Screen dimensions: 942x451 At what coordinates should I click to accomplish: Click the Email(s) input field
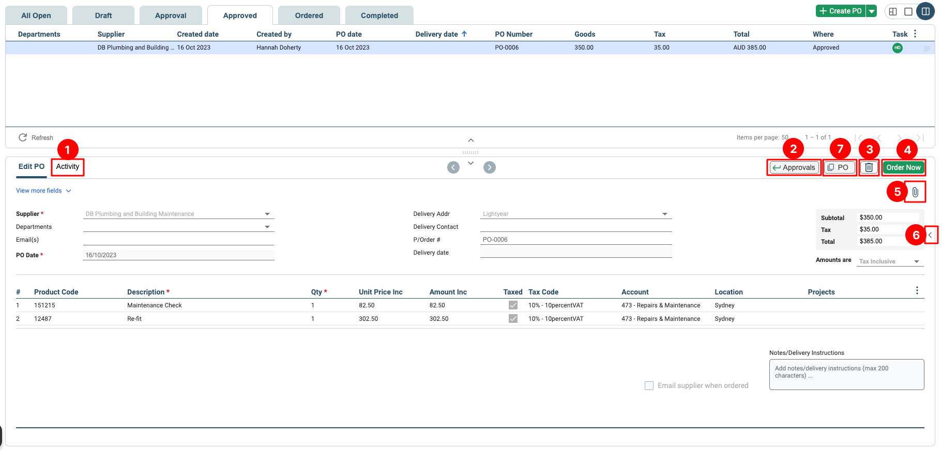(x=178, y=240)
